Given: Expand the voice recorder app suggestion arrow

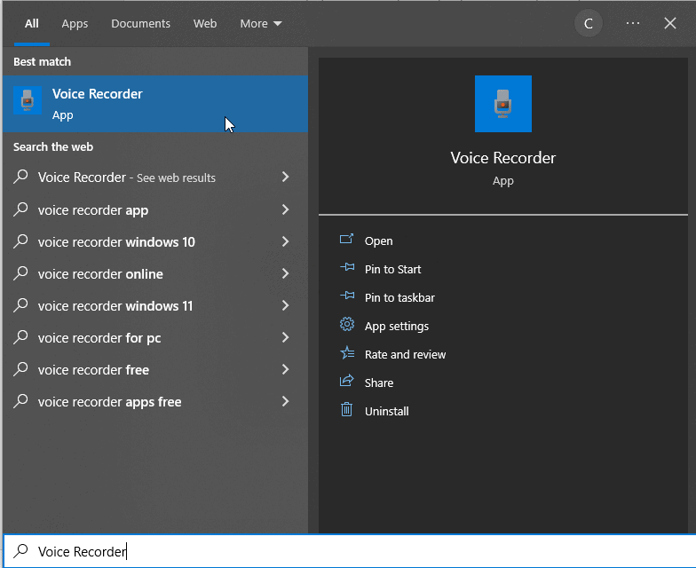Looking at the screenshot, I should click(x=286, y=209).
